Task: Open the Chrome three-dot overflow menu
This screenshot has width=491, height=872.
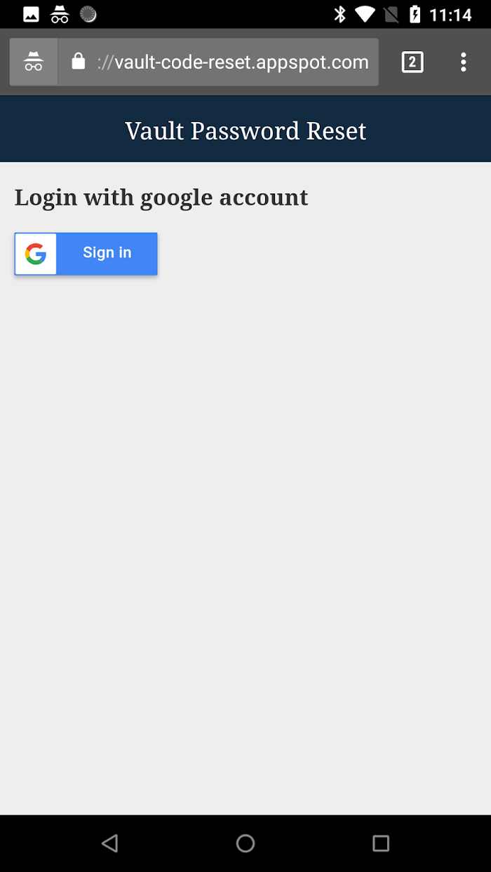Action: (463, 62)
